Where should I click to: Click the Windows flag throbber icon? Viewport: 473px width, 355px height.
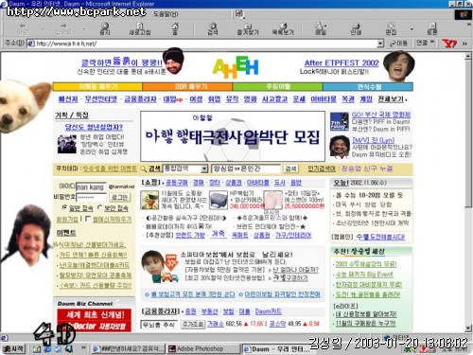(x=463, y=14)
